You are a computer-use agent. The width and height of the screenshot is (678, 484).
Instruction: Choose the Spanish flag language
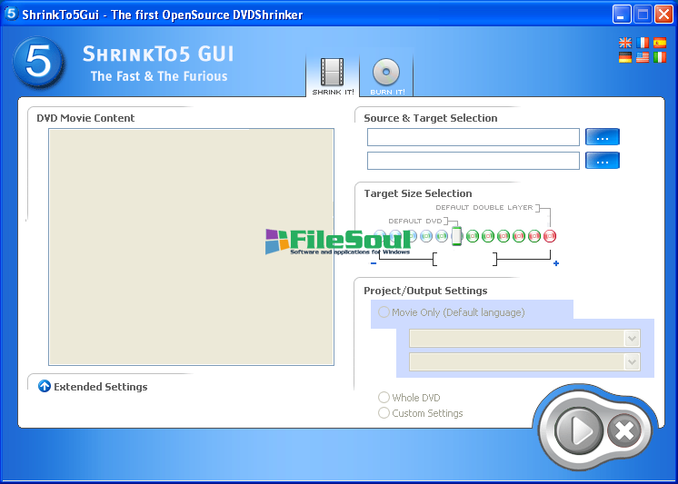tap(660, 43)
